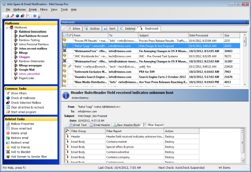Click the Filter Report scrollbar down arrow
Viewport: 251px width, 172px height.
tap(243, 160)
